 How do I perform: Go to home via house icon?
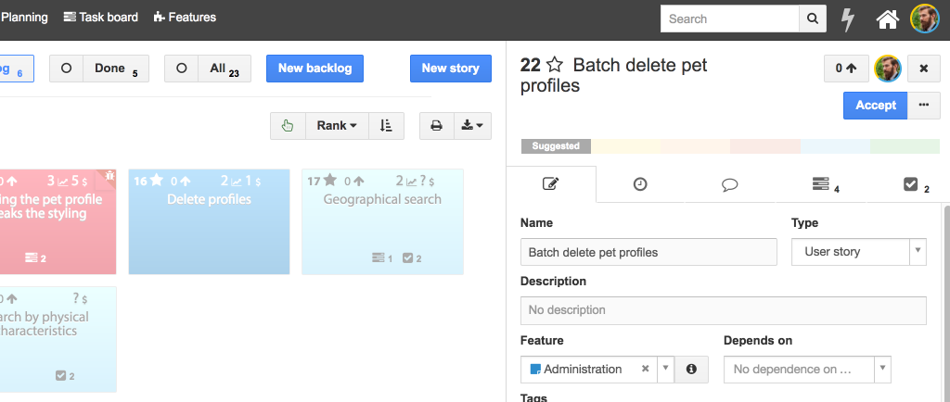[888, 19]
